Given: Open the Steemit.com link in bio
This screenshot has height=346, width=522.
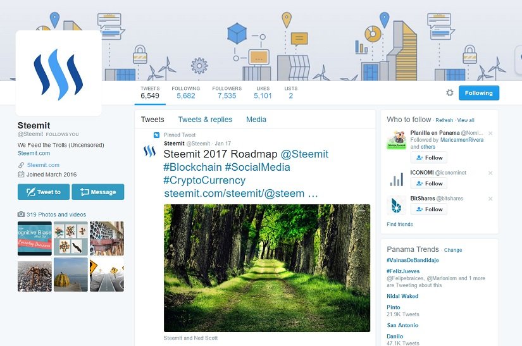Looking at the screenshot, I should 34,153.
